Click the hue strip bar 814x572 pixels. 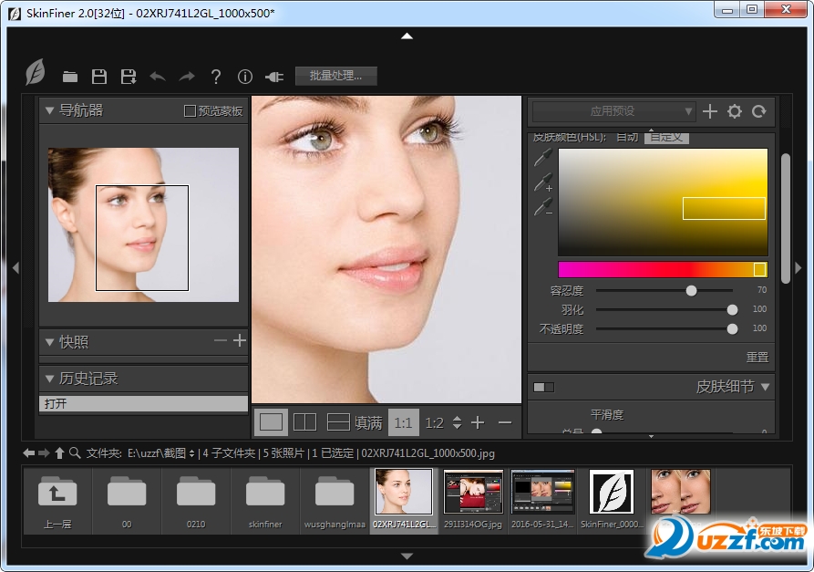[x=663, y=269]
